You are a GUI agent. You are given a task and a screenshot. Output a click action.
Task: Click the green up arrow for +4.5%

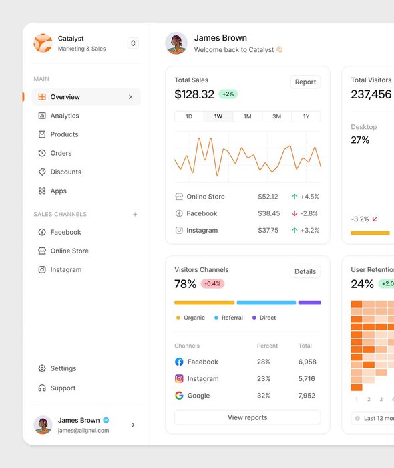(x=294, y=197)
